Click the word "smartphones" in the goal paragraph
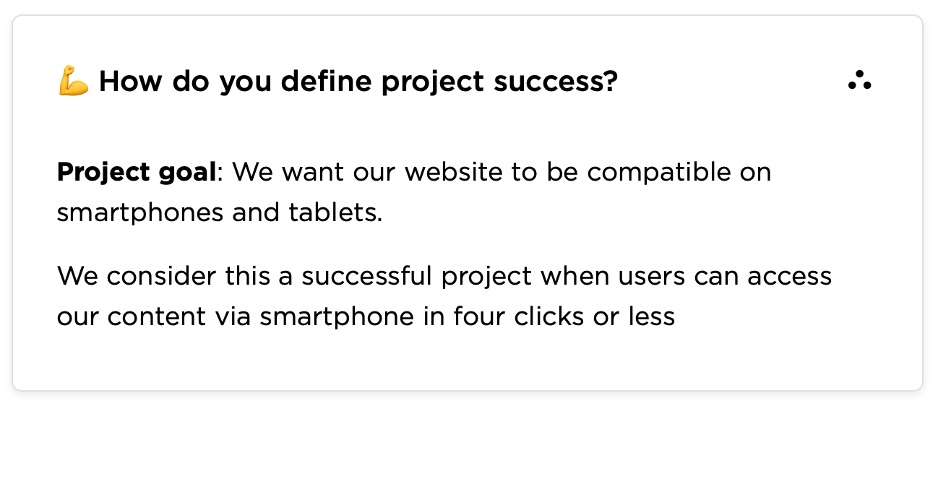Image resolution: width=938 pixels, height=487 pixels. 140,214
